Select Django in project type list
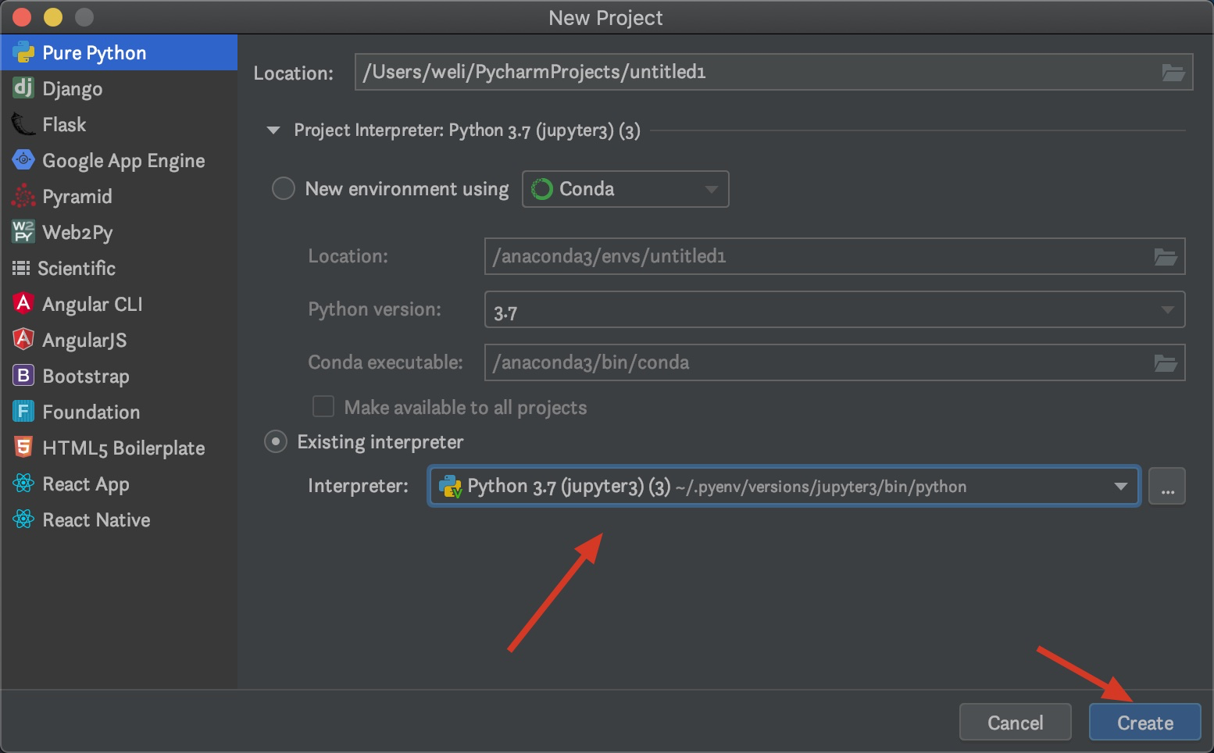 [119, 88]
